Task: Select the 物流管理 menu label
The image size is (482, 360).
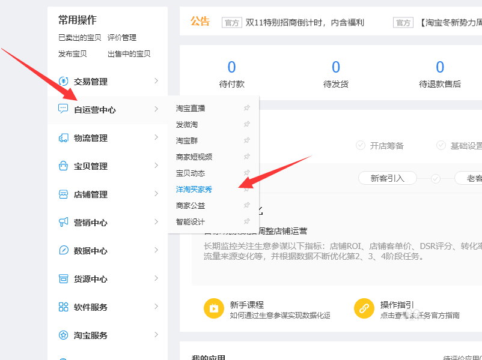Action: 91,138
